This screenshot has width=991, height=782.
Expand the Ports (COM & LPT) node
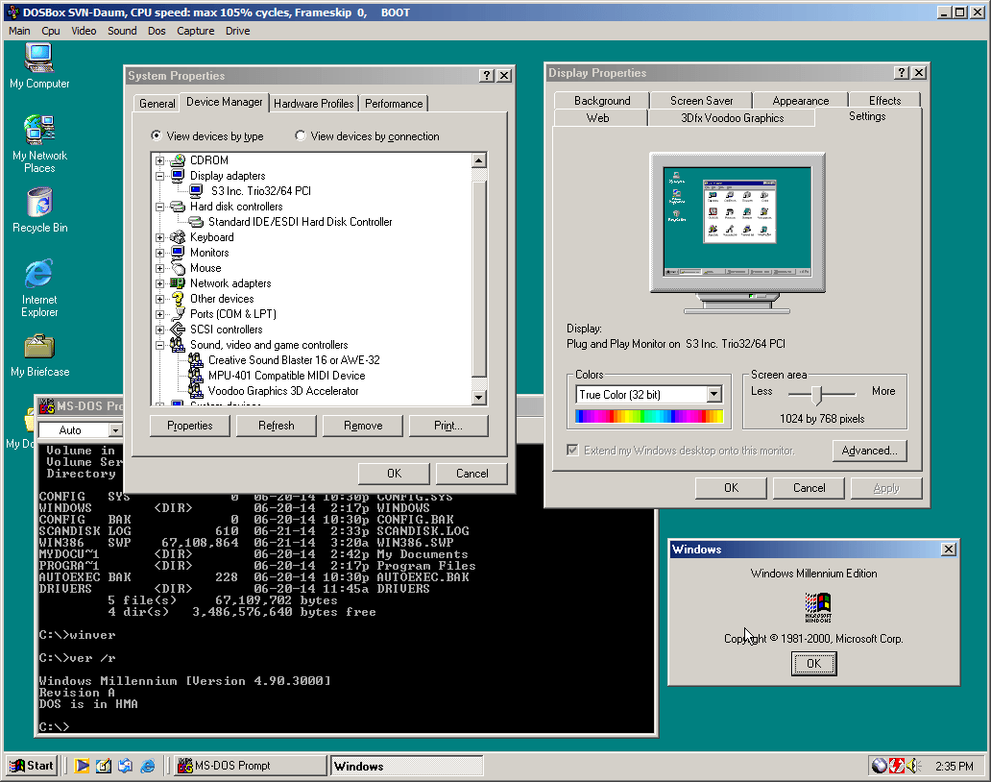(160, 314)
